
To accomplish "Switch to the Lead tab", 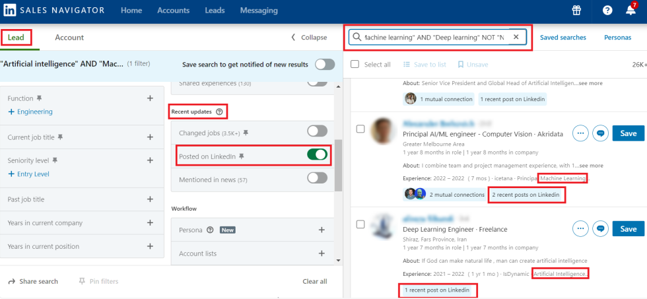I will (16, 38).
